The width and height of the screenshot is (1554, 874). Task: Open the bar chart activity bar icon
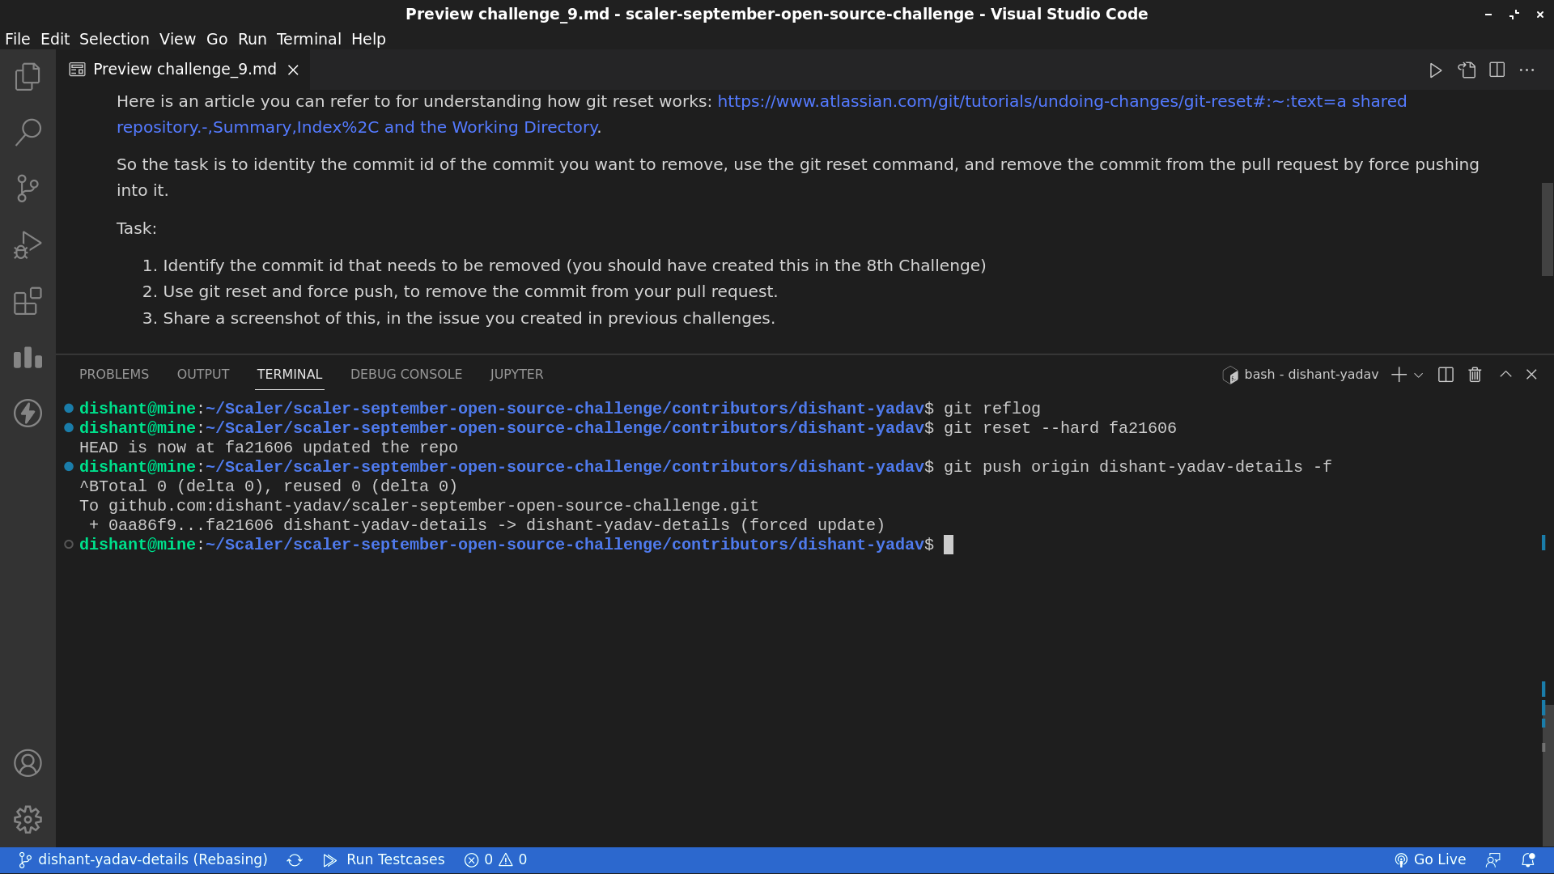tap(28, 357)
